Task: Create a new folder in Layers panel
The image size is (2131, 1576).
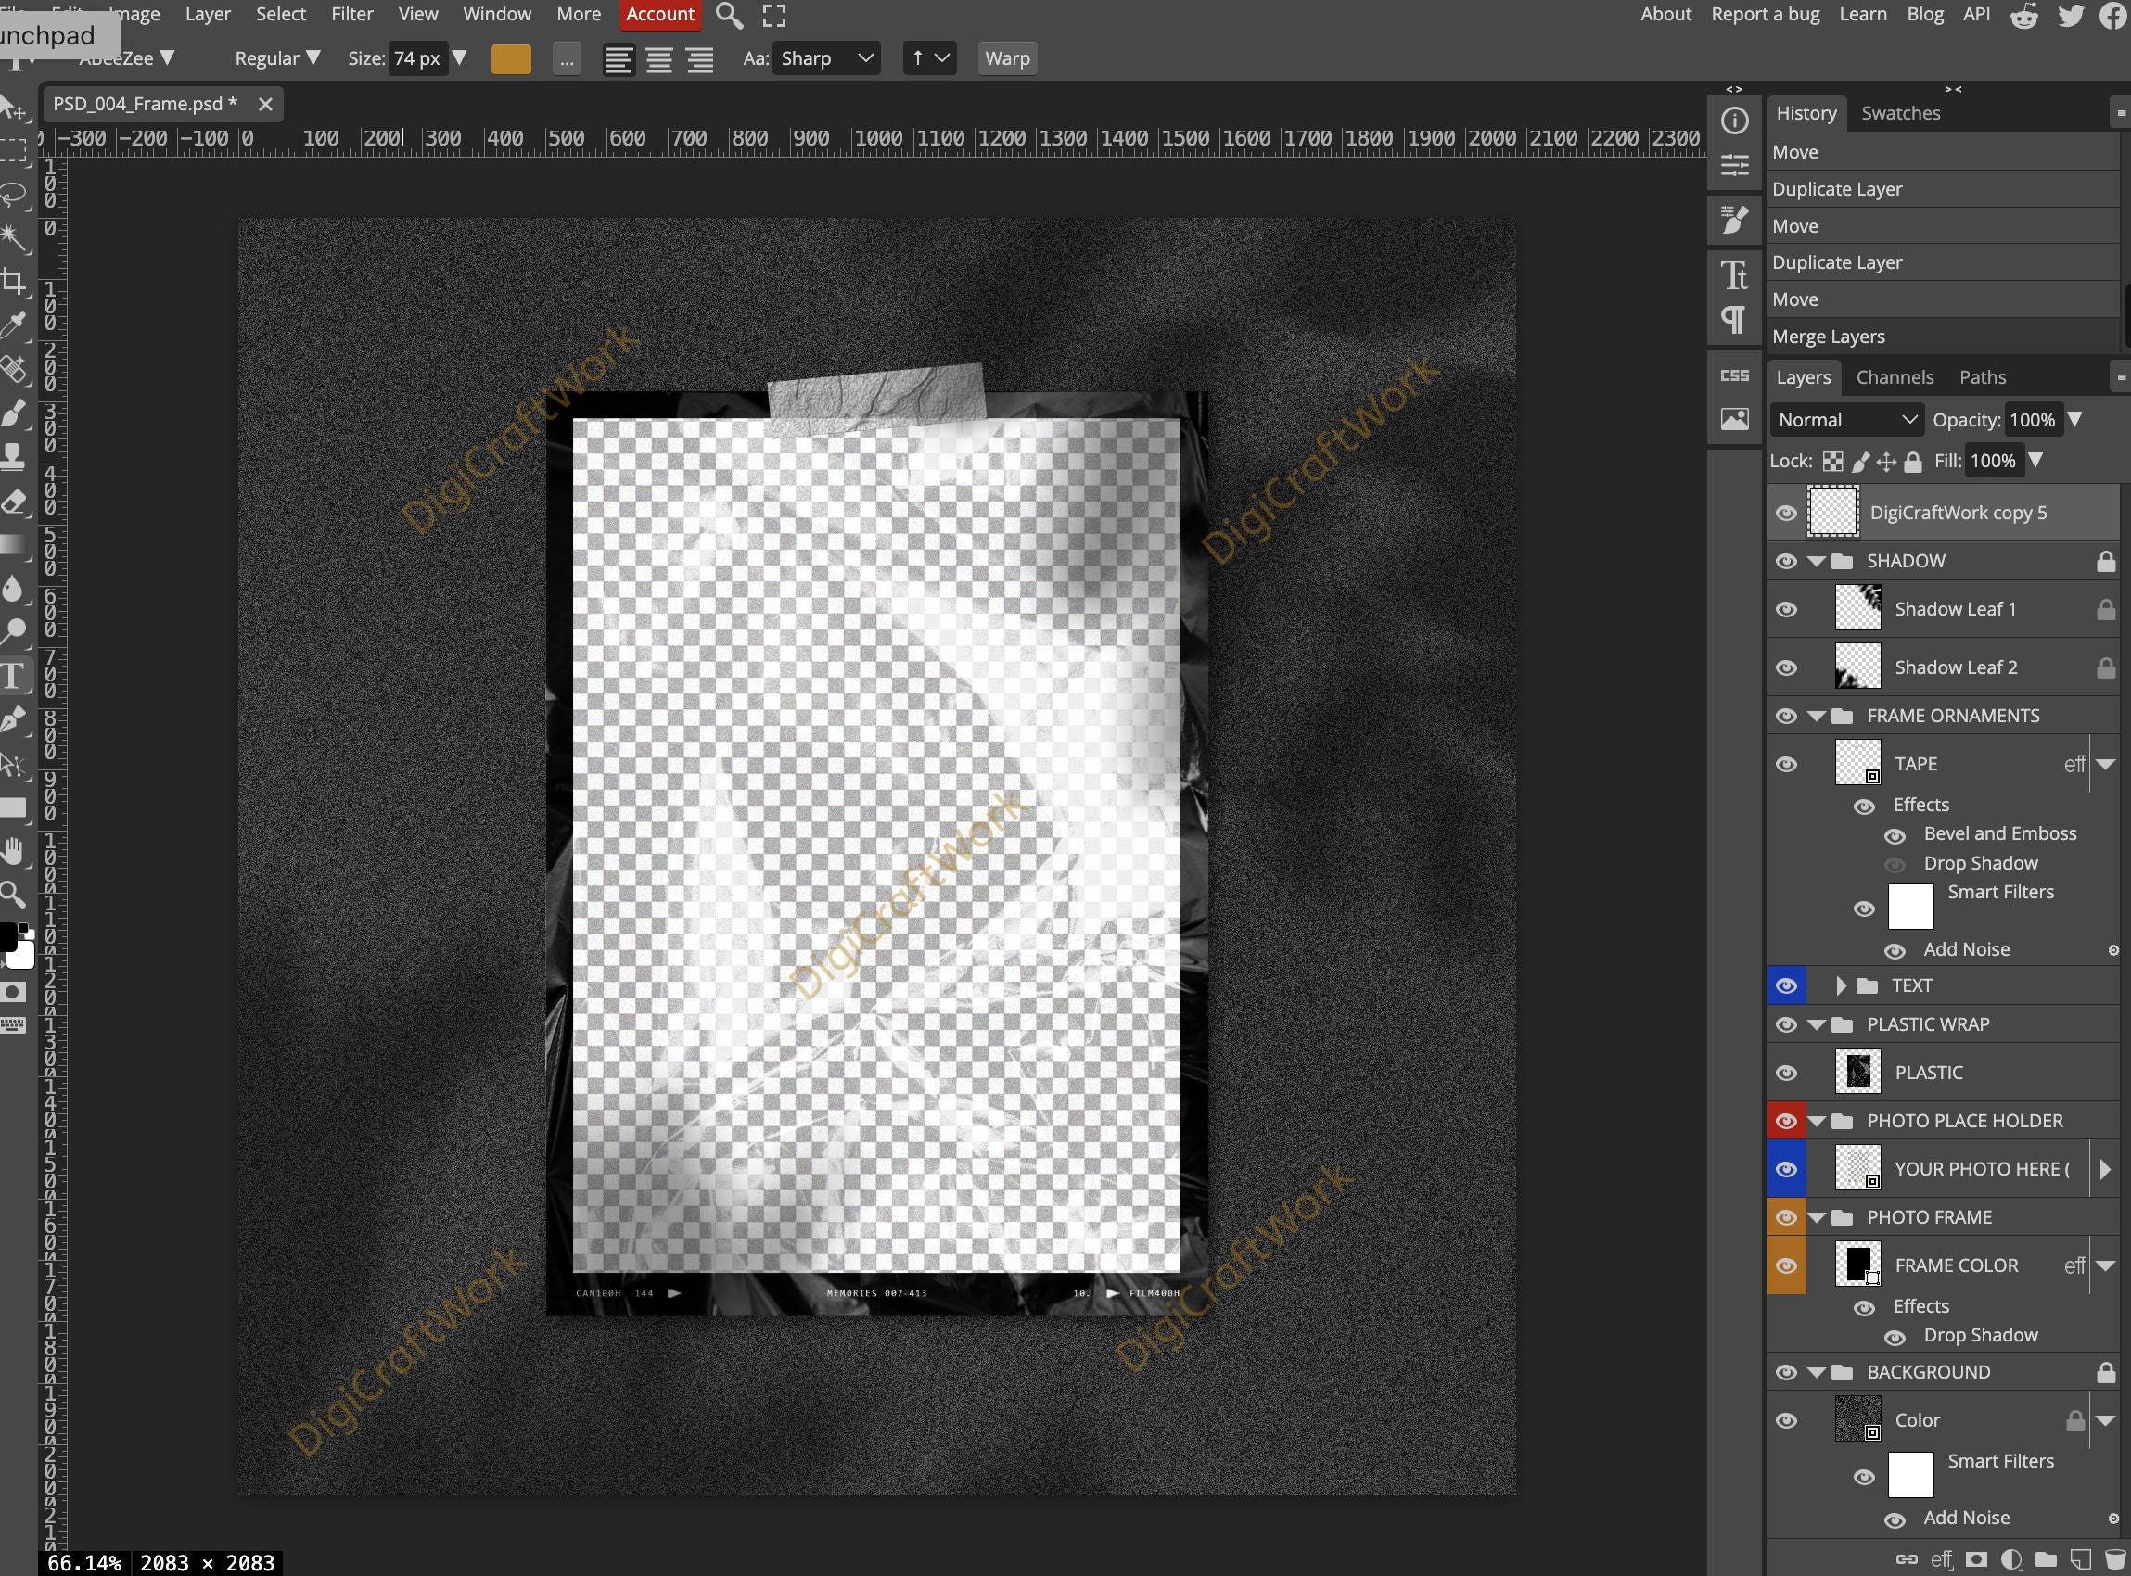Action: point(2045,1560)
